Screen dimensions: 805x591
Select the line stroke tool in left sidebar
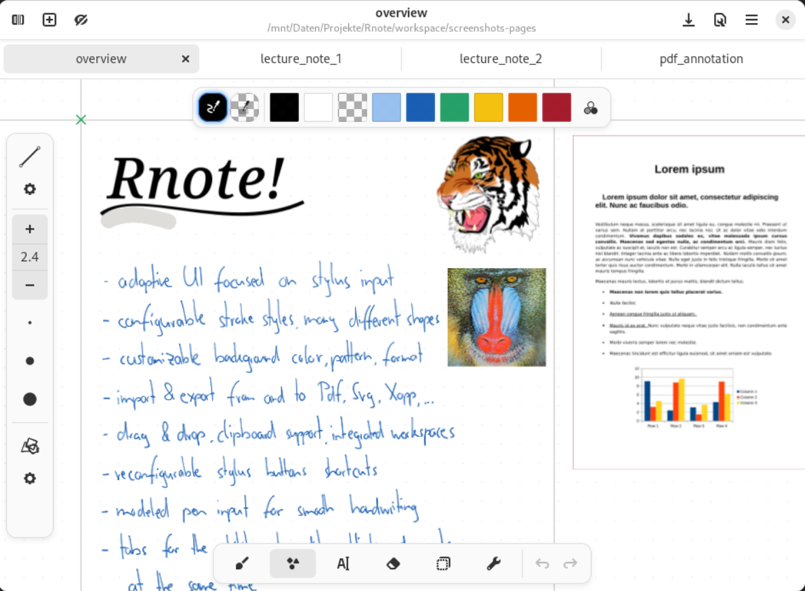tap(30, 156)
